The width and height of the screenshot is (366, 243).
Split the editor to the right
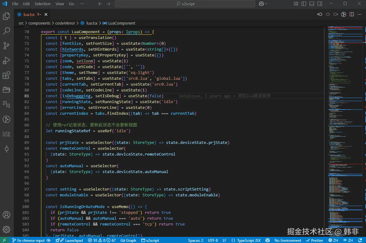[x=352, y=14]
